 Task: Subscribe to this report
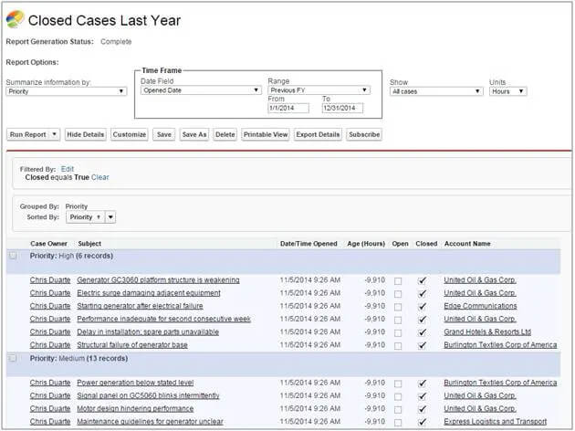tap(363, 134)
